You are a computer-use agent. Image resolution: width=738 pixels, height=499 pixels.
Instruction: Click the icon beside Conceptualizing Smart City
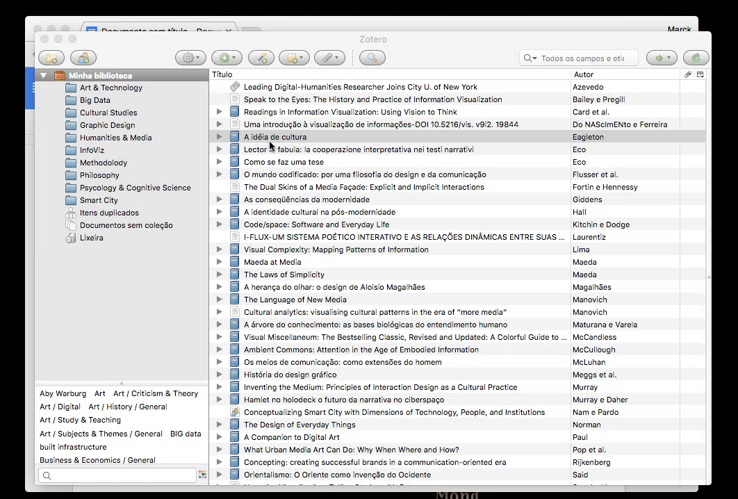234,412
